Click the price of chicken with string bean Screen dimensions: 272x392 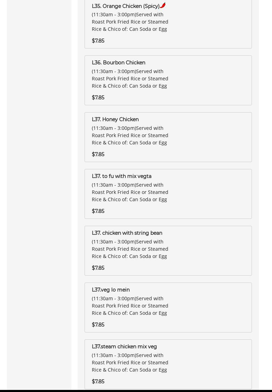click(98, 268)
